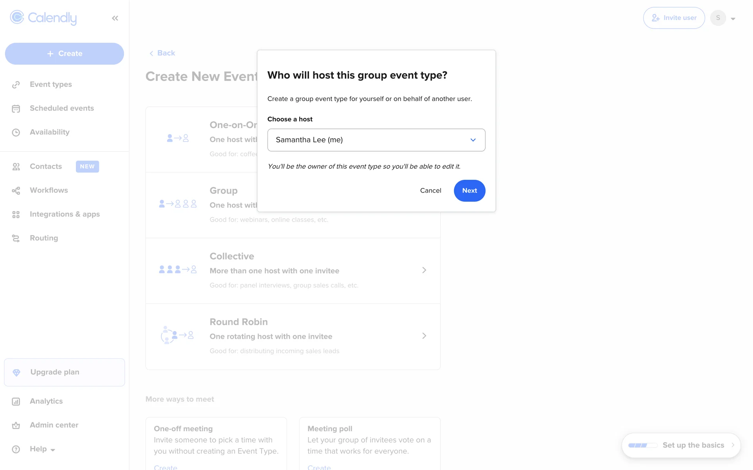The height and width of the screenshot is (470, 753).
Task: Click Upgrade plan diamond icon
Action: 16,372
